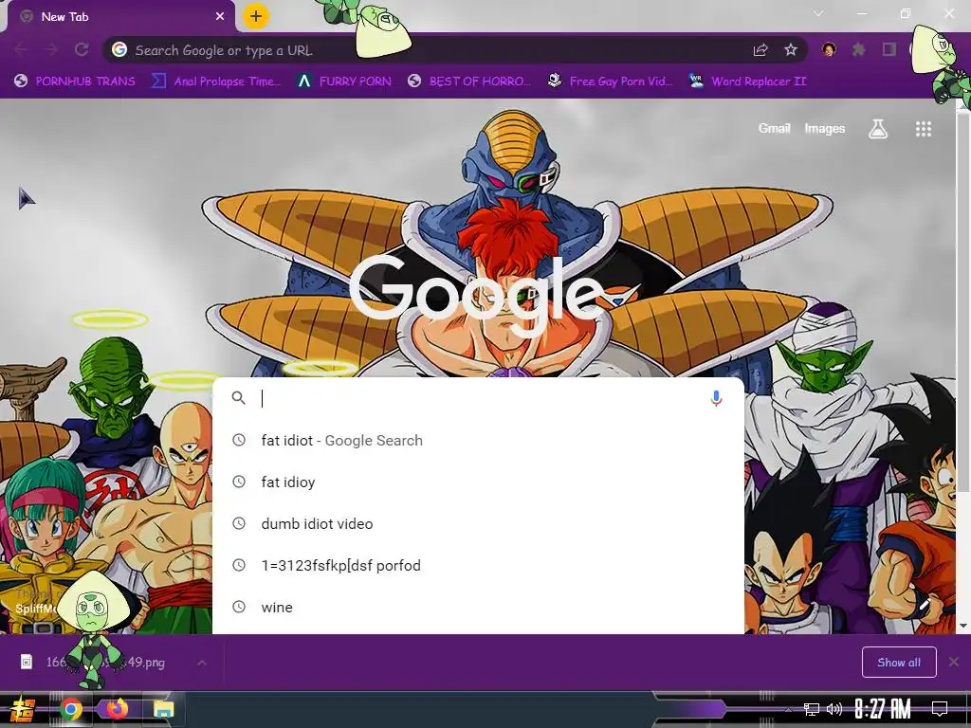
Task: Select the New Tab browser tab
Action: (x=120, y=17)
